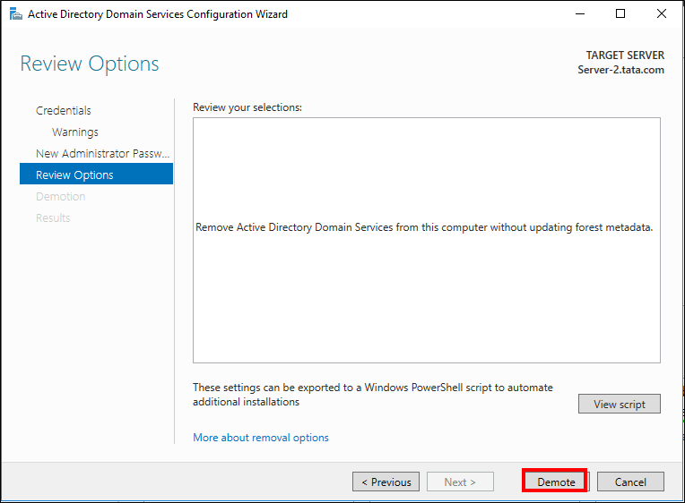Click the Server-2.tata.com target server name
This screenshot has height=503, width=685.
[620, 70]
